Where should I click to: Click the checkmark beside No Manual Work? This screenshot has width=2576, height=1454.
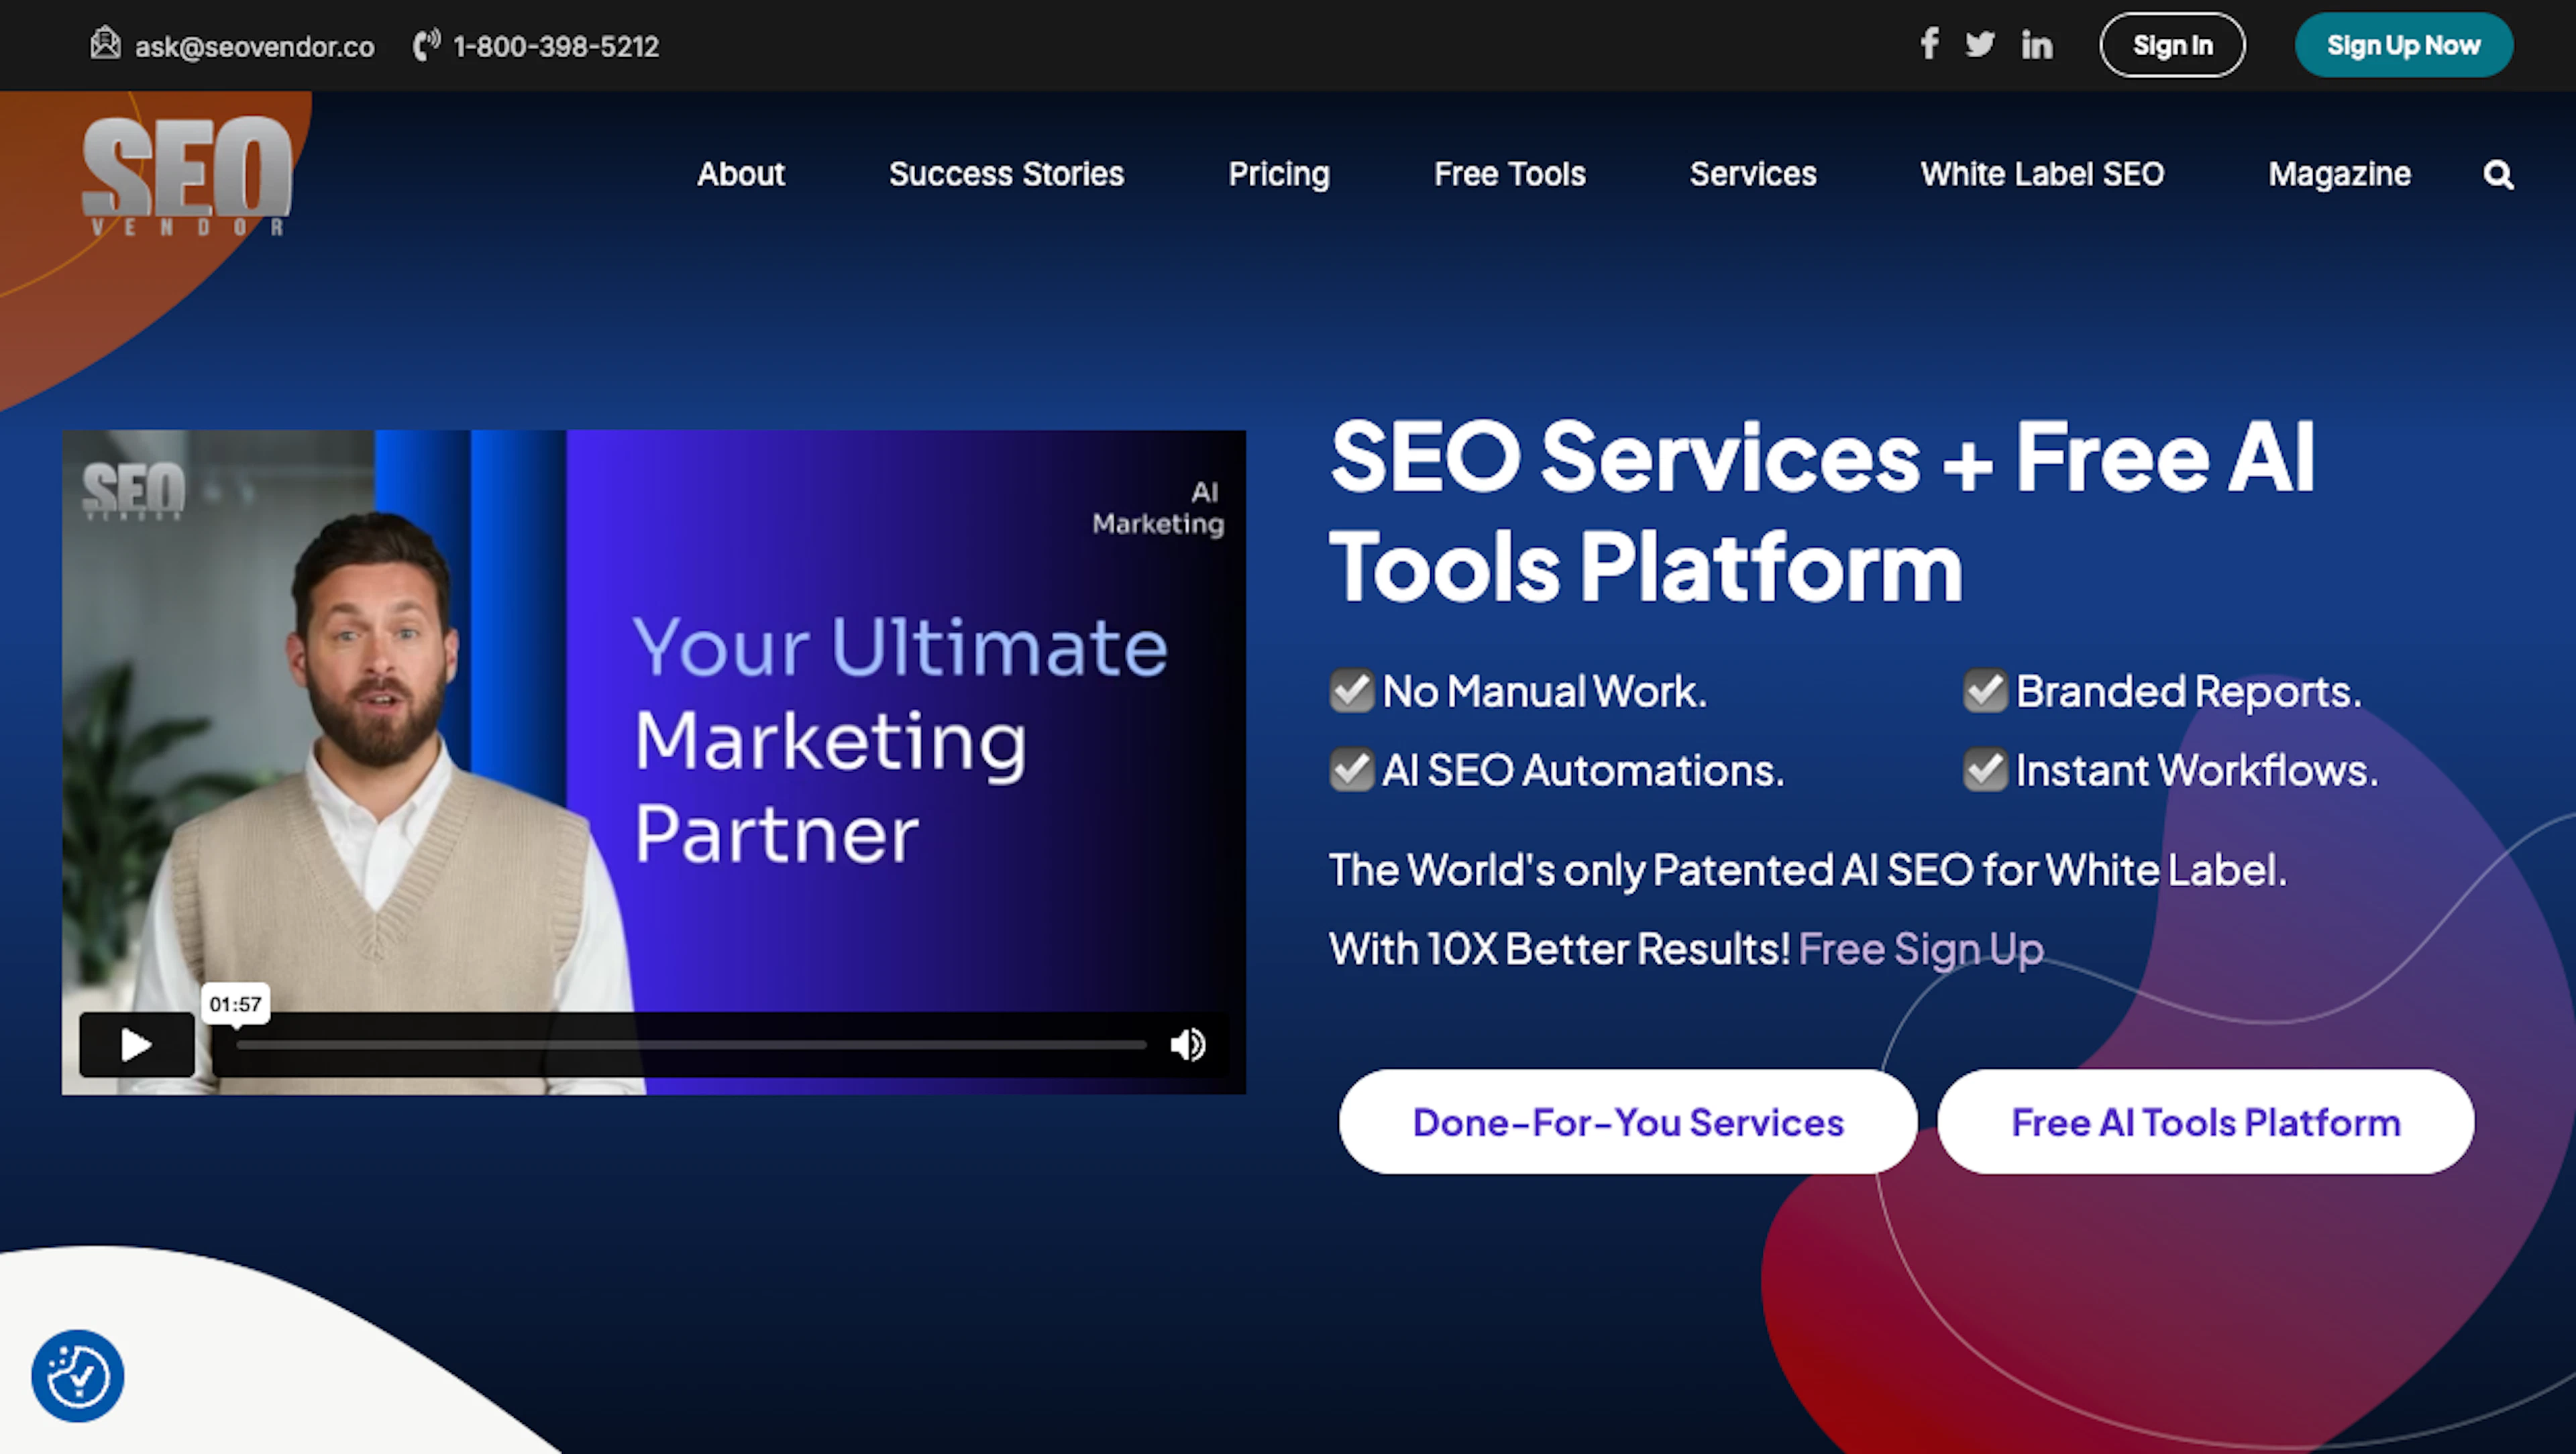[1352, 690]
